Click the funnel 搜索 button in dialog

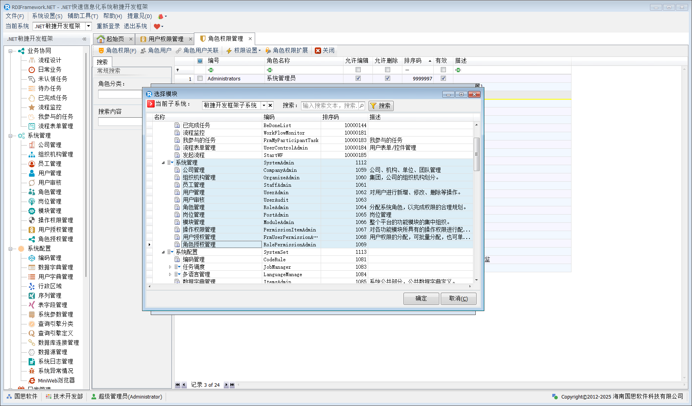pyautogui.click(x=381, y=106)
